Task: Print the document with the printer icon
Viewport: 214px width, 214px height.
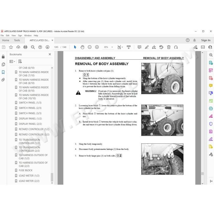Action: pos(25,47)
